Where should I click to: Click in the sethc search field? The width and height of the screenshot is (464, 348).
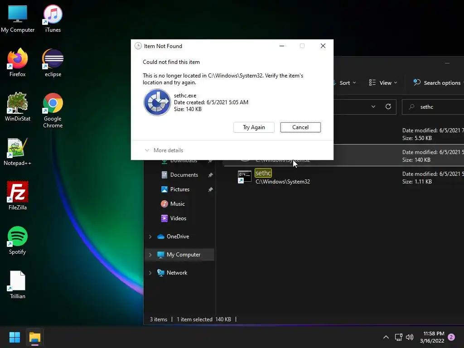click(433, 107)
